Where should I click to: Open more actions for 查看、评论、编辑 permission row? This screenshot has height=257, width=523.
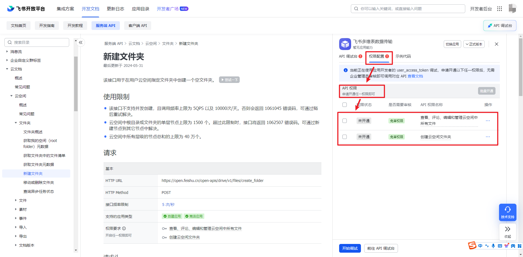(488, 120)
